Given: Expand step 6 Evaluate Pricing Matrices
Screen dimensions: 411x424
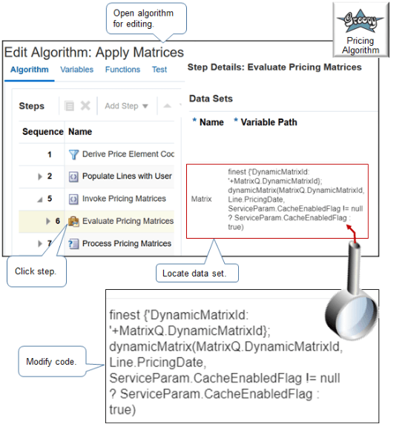Looking at the screenshot, I should (x=48, y=221).
